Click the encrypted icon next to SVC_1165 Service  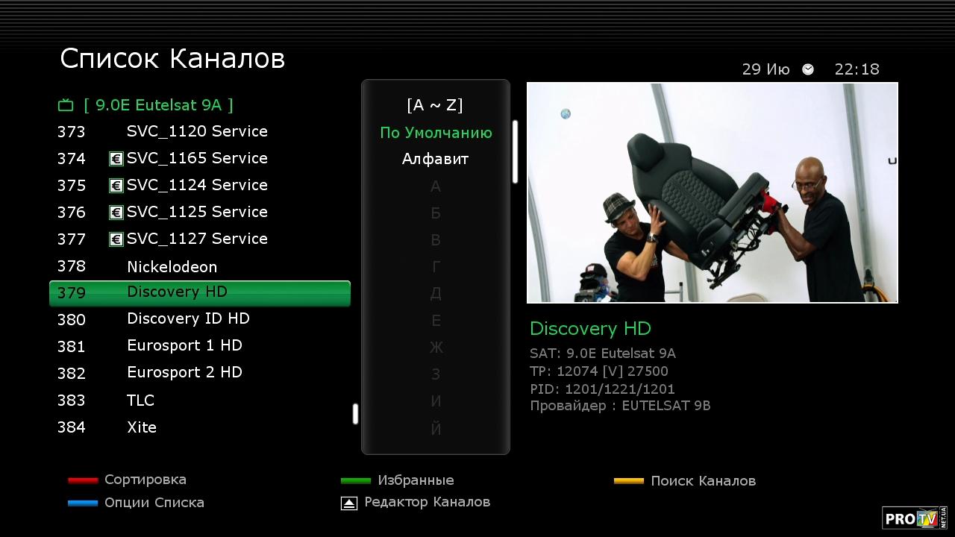coord(116,159)
